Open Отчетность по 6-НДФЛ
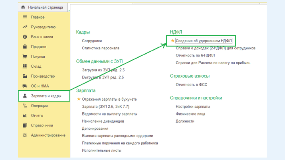Image resolution: width=285 pixels, height=160 pixels. 195,55
